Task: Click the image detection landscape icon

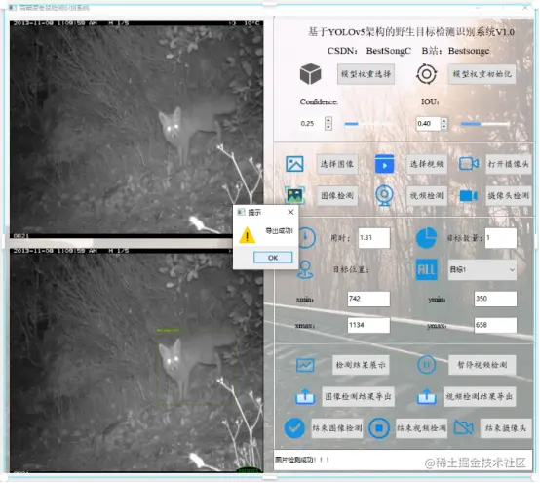Action: (294, 195)
